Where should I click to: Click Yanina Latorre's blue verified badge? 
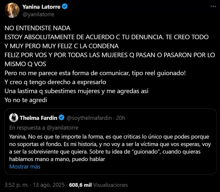click(x=65, y=7)
